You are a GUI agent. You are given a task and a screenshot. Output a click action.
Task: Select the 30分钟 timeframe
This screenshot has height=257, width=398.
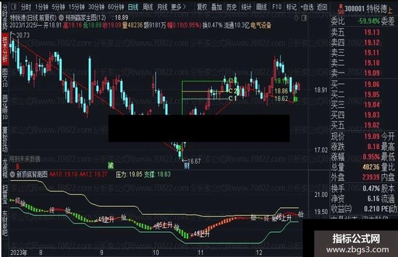point(96,7)
